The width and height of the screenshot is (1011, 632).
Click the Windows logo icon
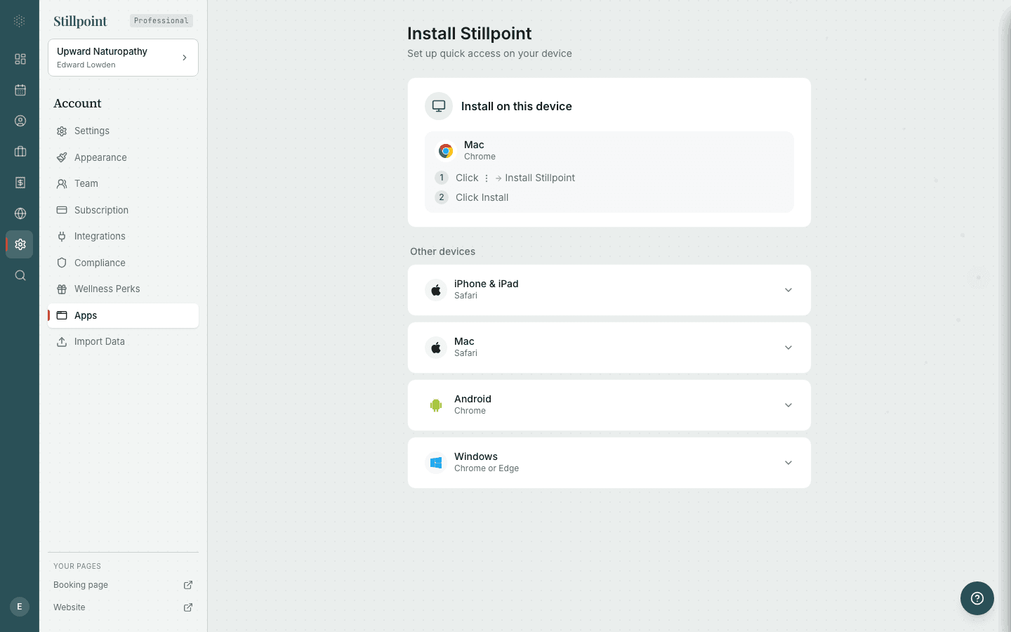(x=436, y=463)
